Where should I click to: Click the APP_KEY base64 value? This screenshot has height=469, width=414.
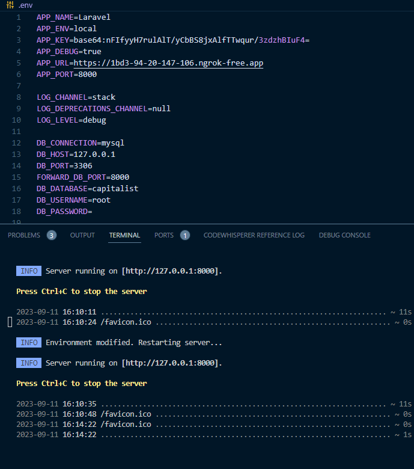191,40
